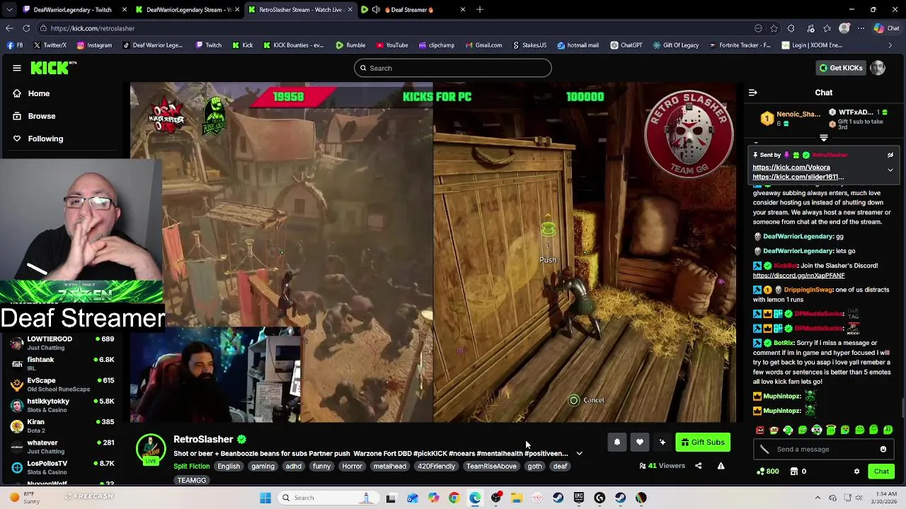
Task: Expand the pinned message chevron
Action: (890, 170)
